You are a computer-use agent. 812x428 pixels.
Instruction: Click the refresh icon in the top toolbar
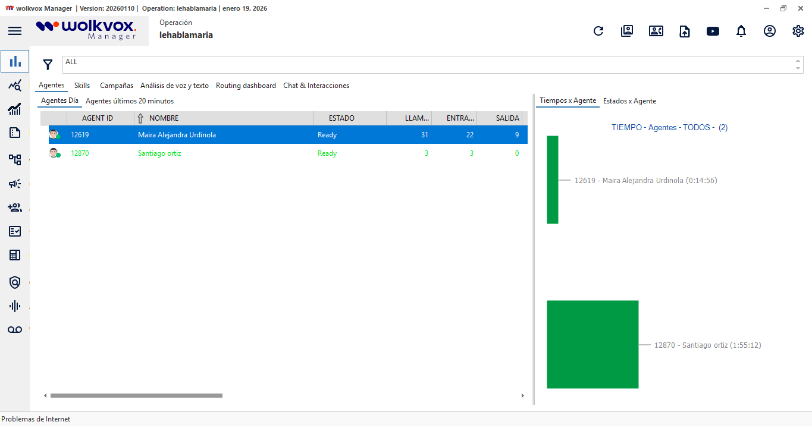598,32
